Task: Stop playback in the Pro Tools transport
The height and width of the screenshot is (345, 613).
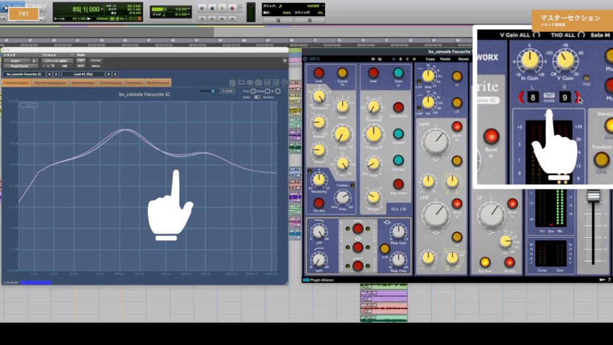Action: (212, 8)
